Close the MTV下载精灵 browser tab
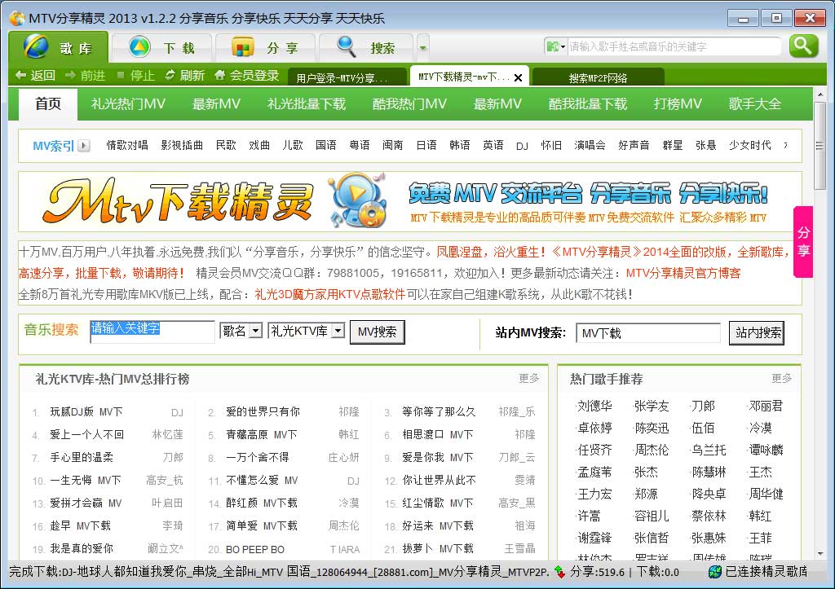This screenshot has width=835, height=589. (518, 77)
